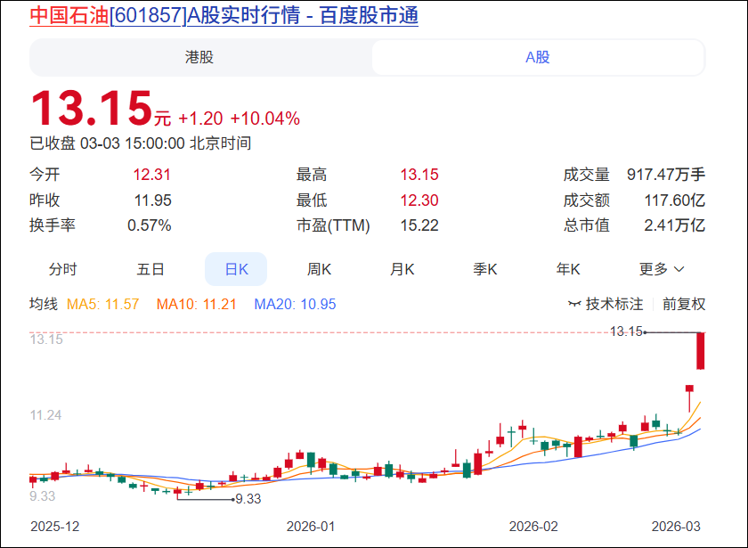Viewport: 748px width, 548px height.
Task: Select the 五日 chart tab
Action: tap(150, 269)
